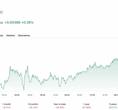118x110 pixels.
Task: Click the green market status dot badge
Action: coord(1,12)
